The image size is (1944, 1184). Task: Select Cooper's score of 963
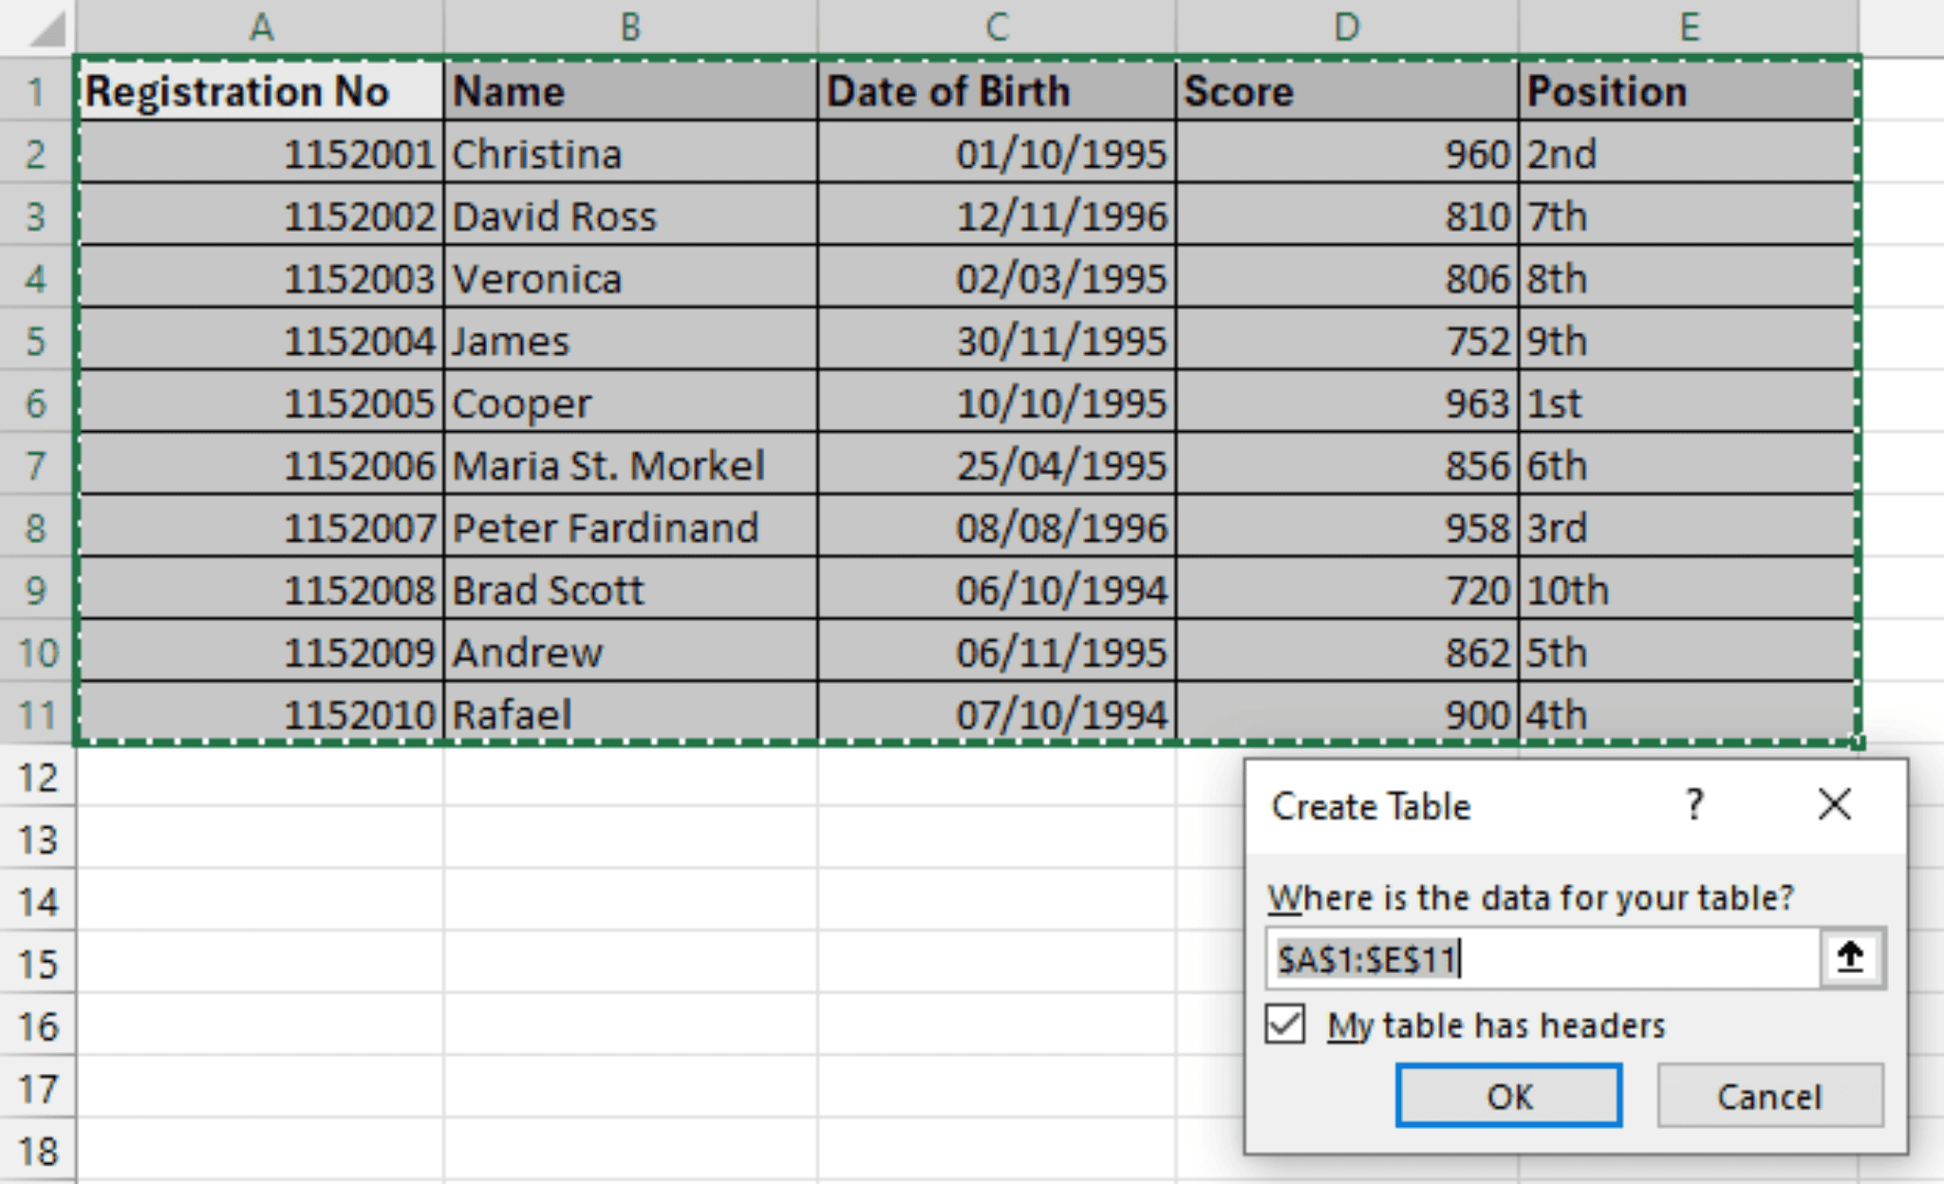pyautogui.click(x=1348, y=403)
